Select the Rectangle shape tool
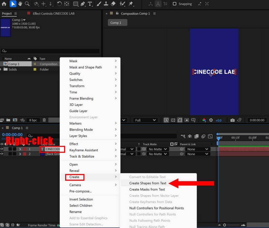 [76, 4]
